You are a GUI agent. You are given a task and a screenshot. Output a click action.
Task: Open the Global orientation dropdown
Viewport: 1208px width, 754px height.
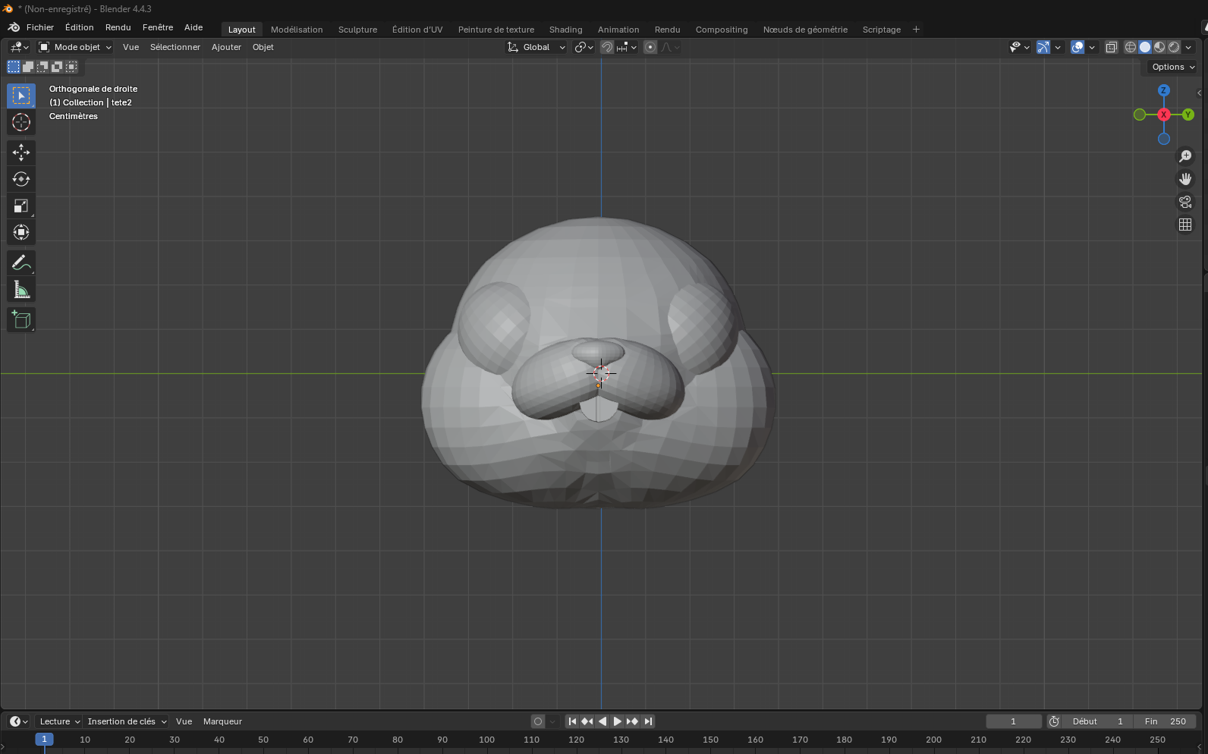536,47
